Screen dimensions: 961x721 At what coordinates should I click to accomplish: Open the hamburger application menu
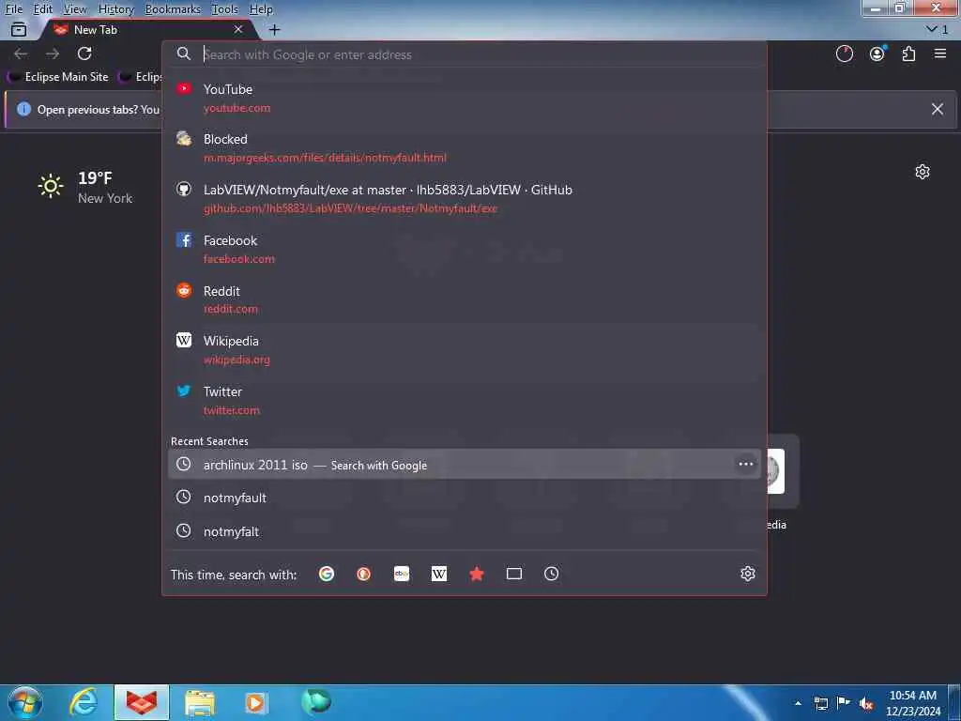[x=940, y=54]
